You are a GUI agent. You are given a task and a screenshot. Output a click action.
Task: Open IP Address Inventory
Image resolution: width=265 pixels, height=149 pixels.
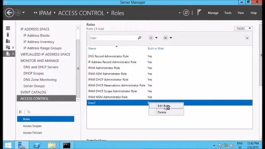(x=39, y=42)
